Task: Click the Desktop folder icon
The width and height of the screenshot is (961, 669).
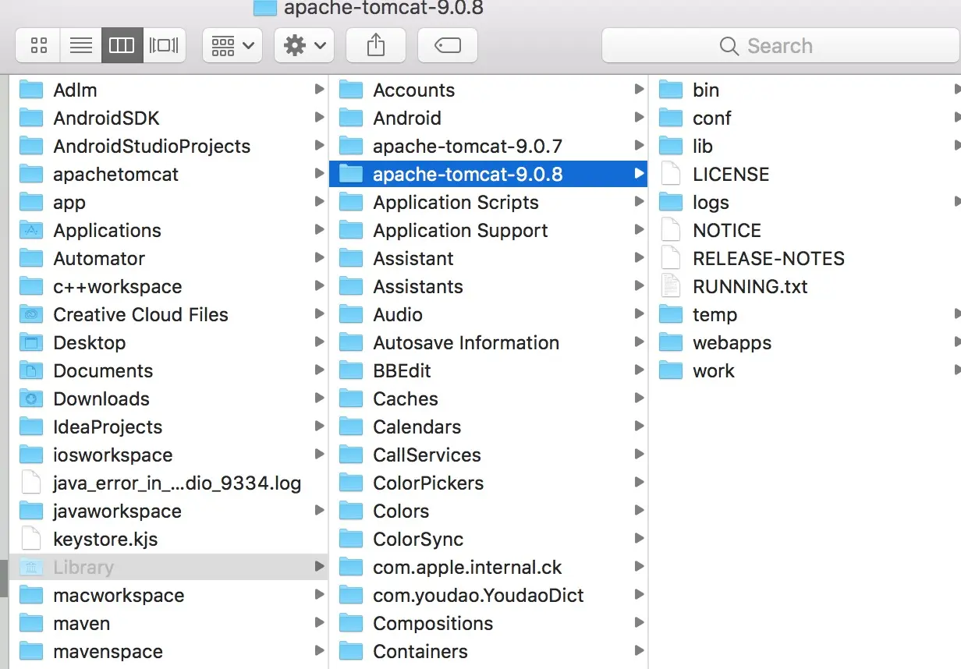Action: (31, 343)
